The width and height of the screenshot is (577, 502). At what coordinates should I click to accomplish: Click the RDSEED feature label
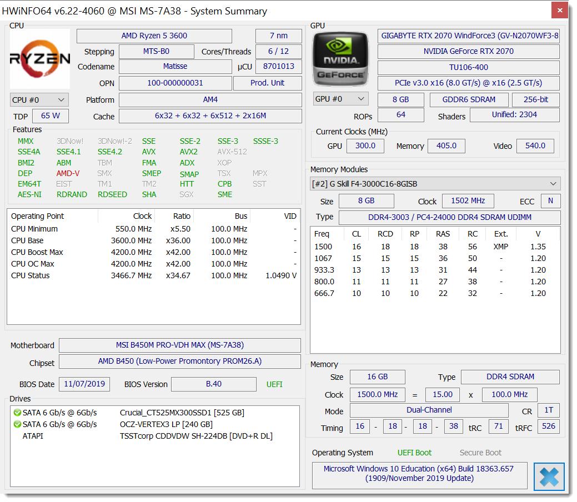point(112,195)
